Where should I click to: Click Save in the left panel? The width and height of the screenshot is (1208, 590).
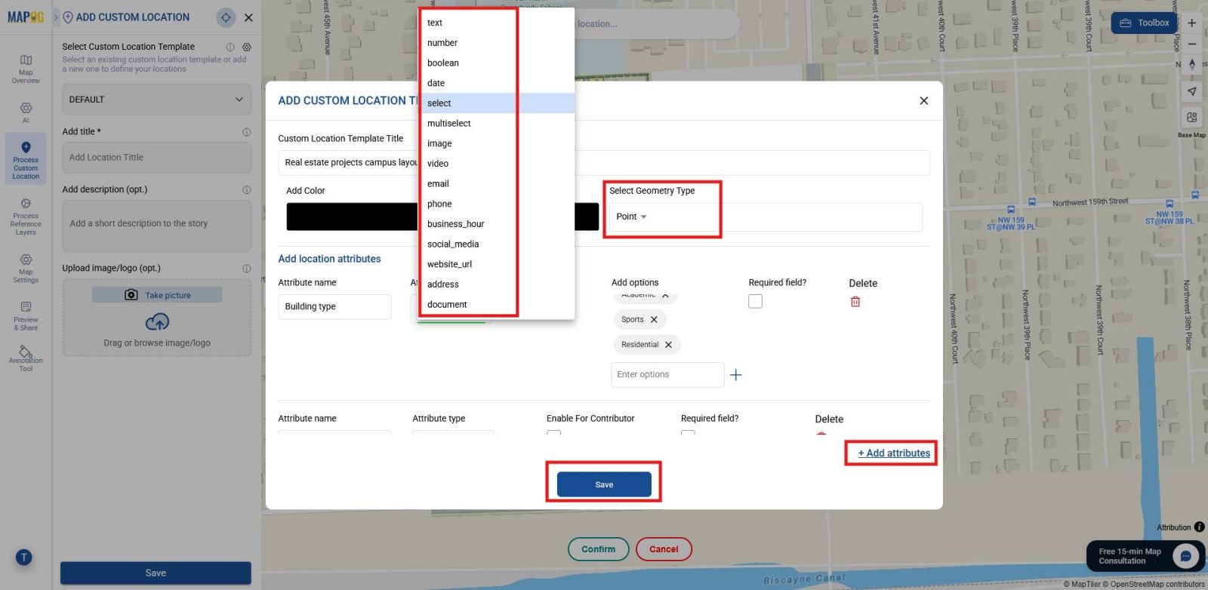pos(156,573)
